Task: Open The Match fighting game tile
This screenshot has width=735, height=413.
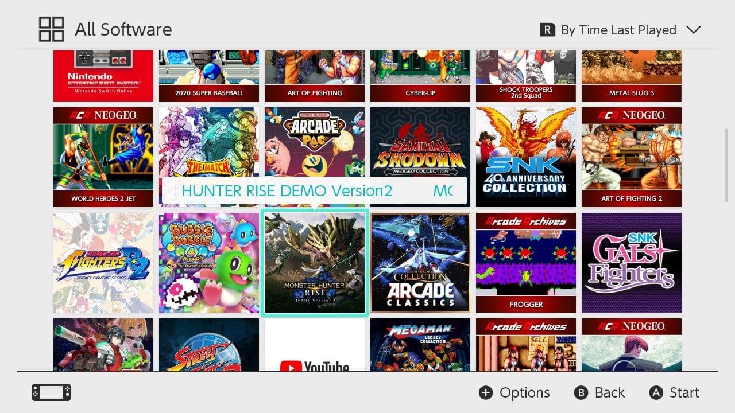Action: click(x=209, y=157)
